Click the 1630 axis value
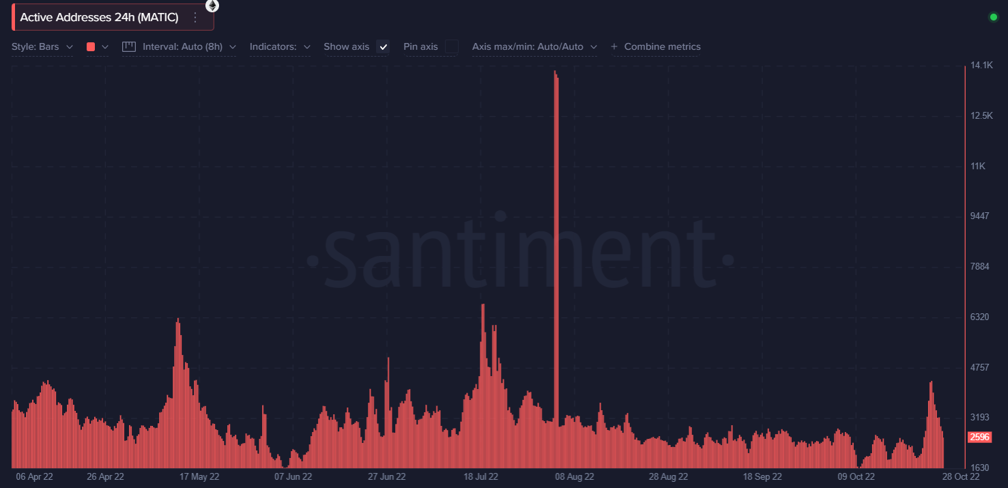This screenshot has width=1008, height=488. [980, 468]
